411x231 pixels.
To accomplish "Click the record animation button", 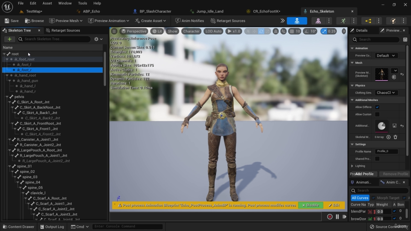I will [x=329, y=217].
